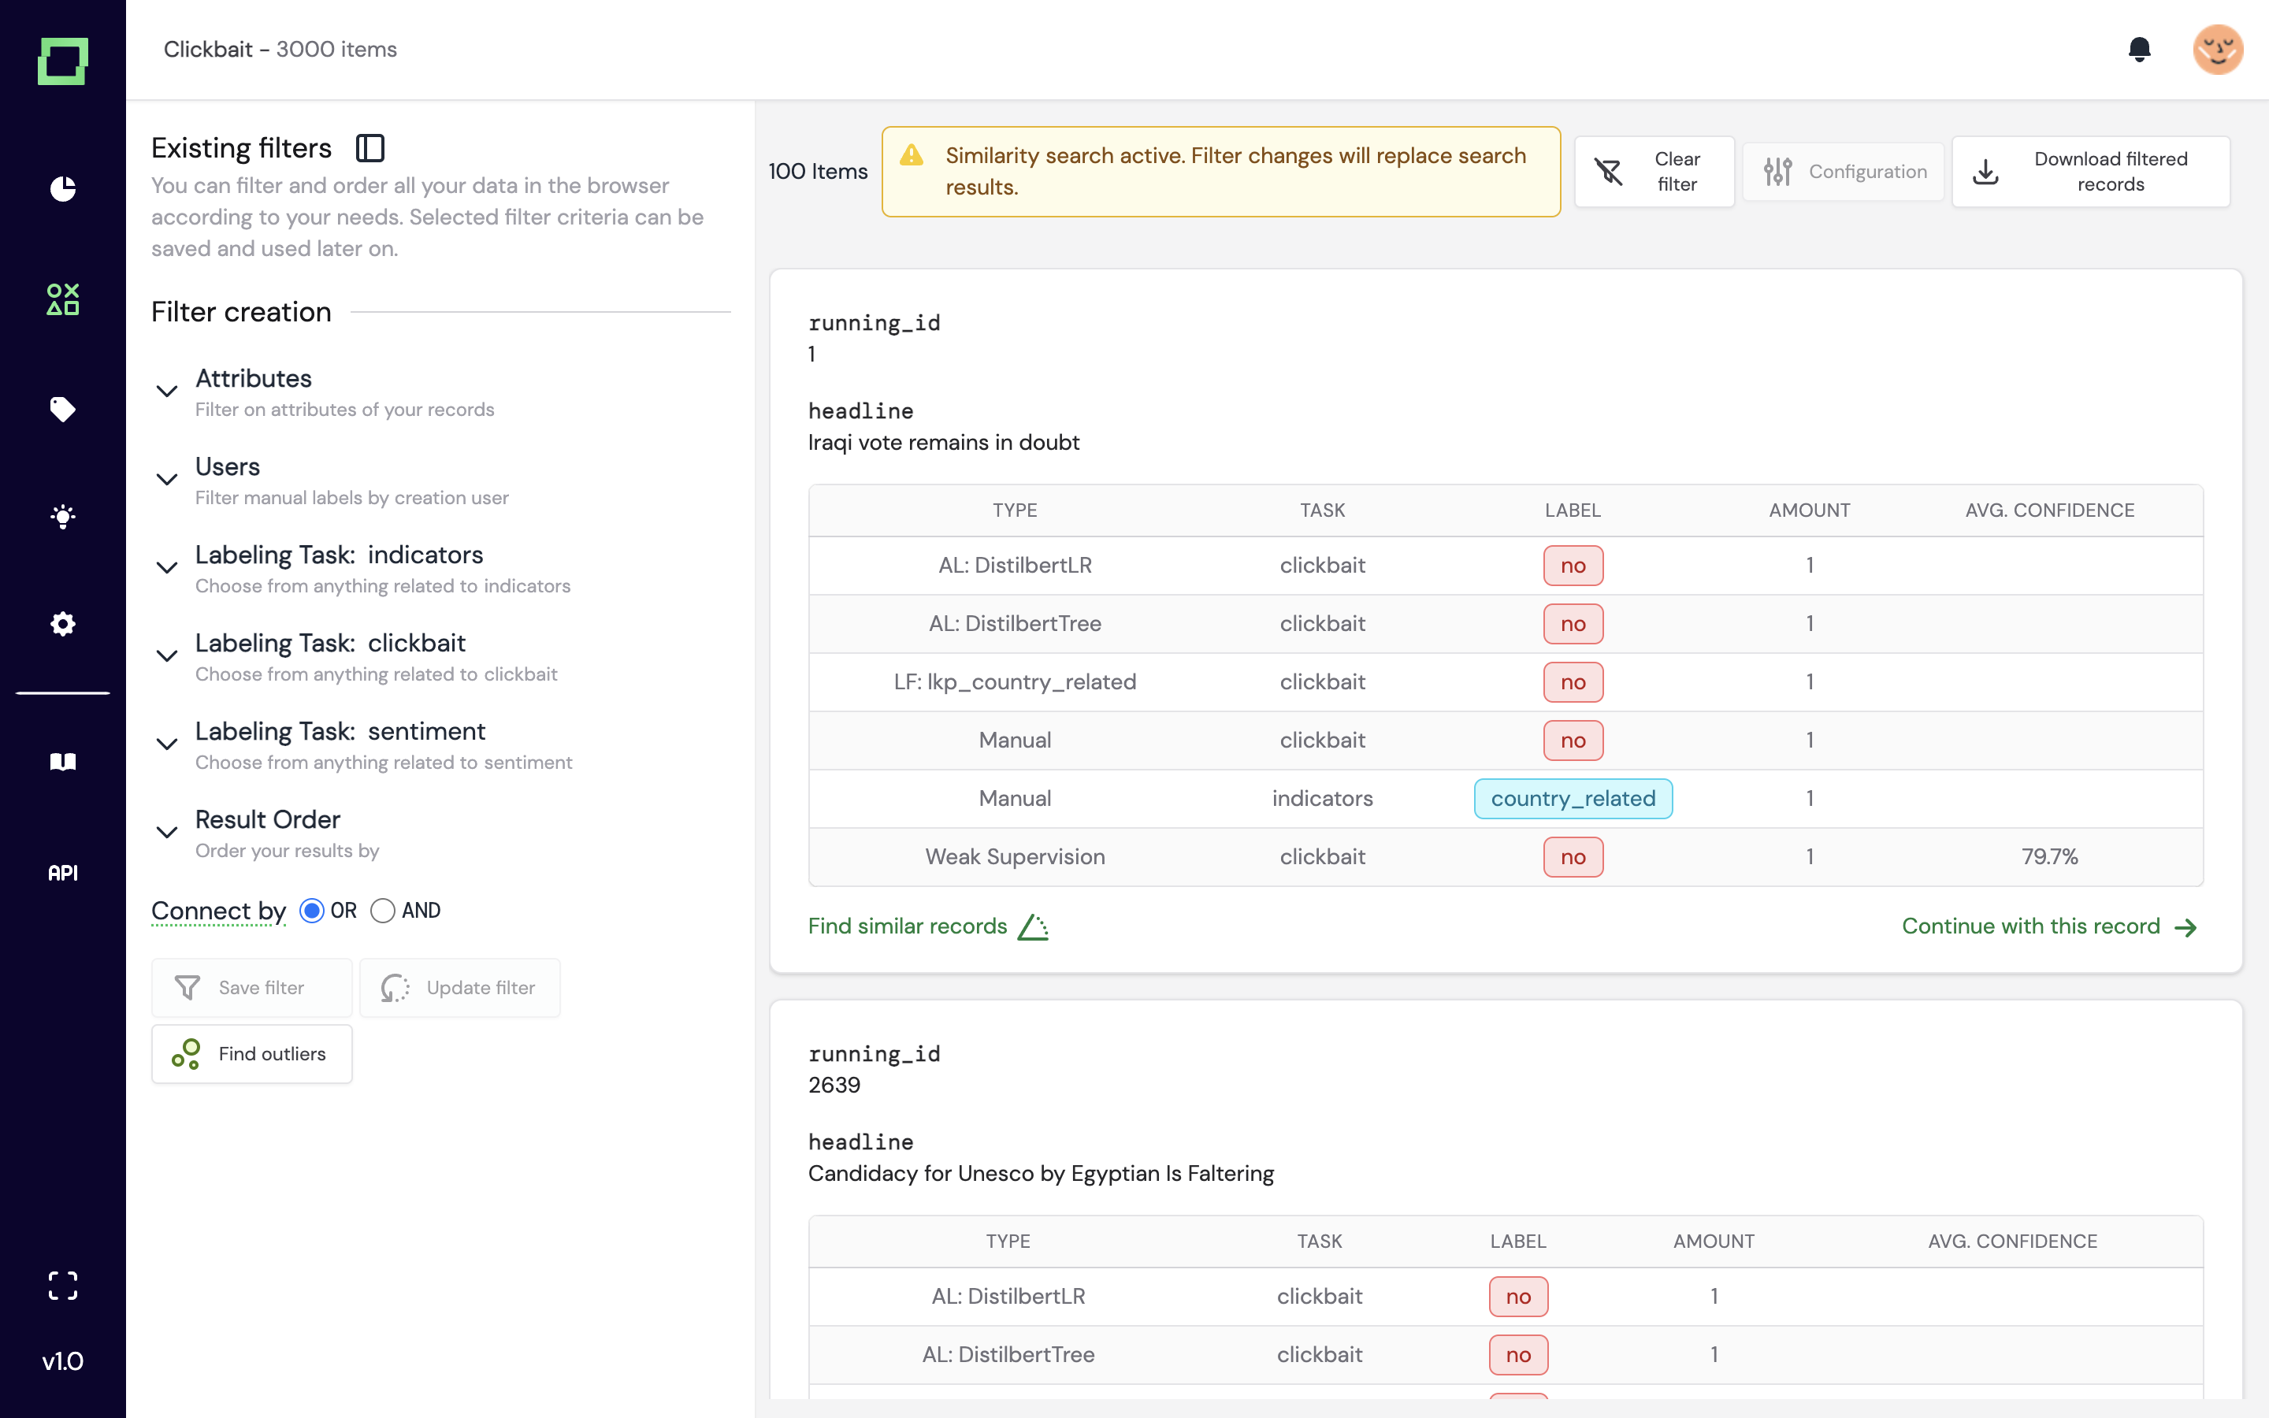Open the pie chart overview icon in sidebar
The width and height of the screenshot is (2269, 1418).
63,188
